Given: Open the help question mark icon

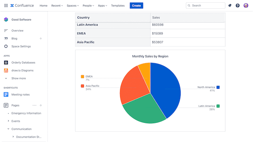Looking at the screenshot, I should 238,6.
